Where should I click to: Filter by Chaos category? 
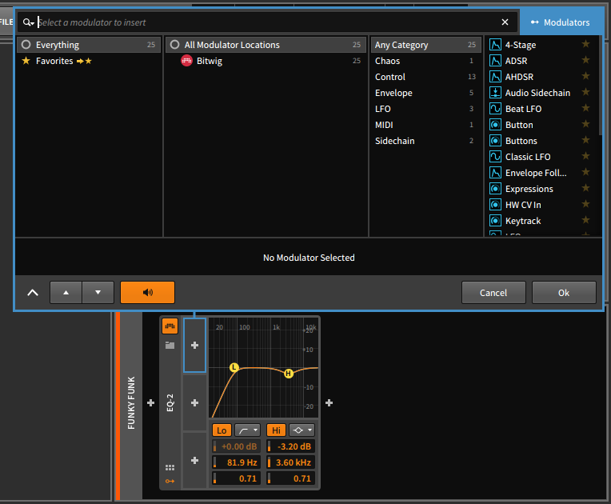pyautogui.click(x=425, y=61)
